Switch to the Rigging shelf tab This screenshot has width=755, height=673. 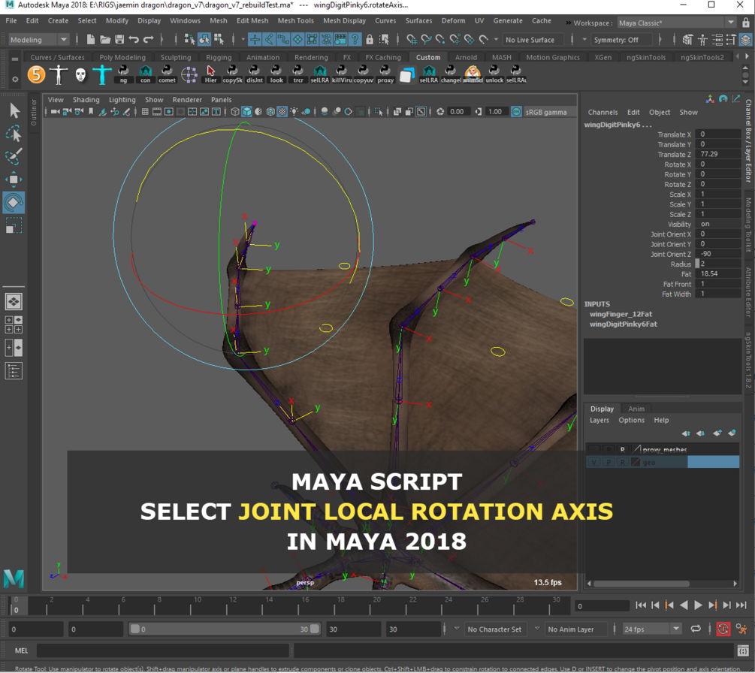(x=219, y=56)
